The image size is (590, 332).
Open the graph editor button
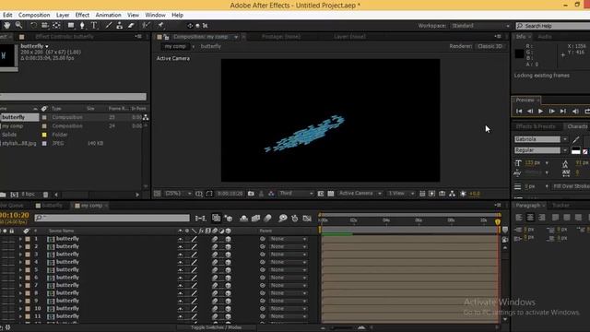[307, 219]
